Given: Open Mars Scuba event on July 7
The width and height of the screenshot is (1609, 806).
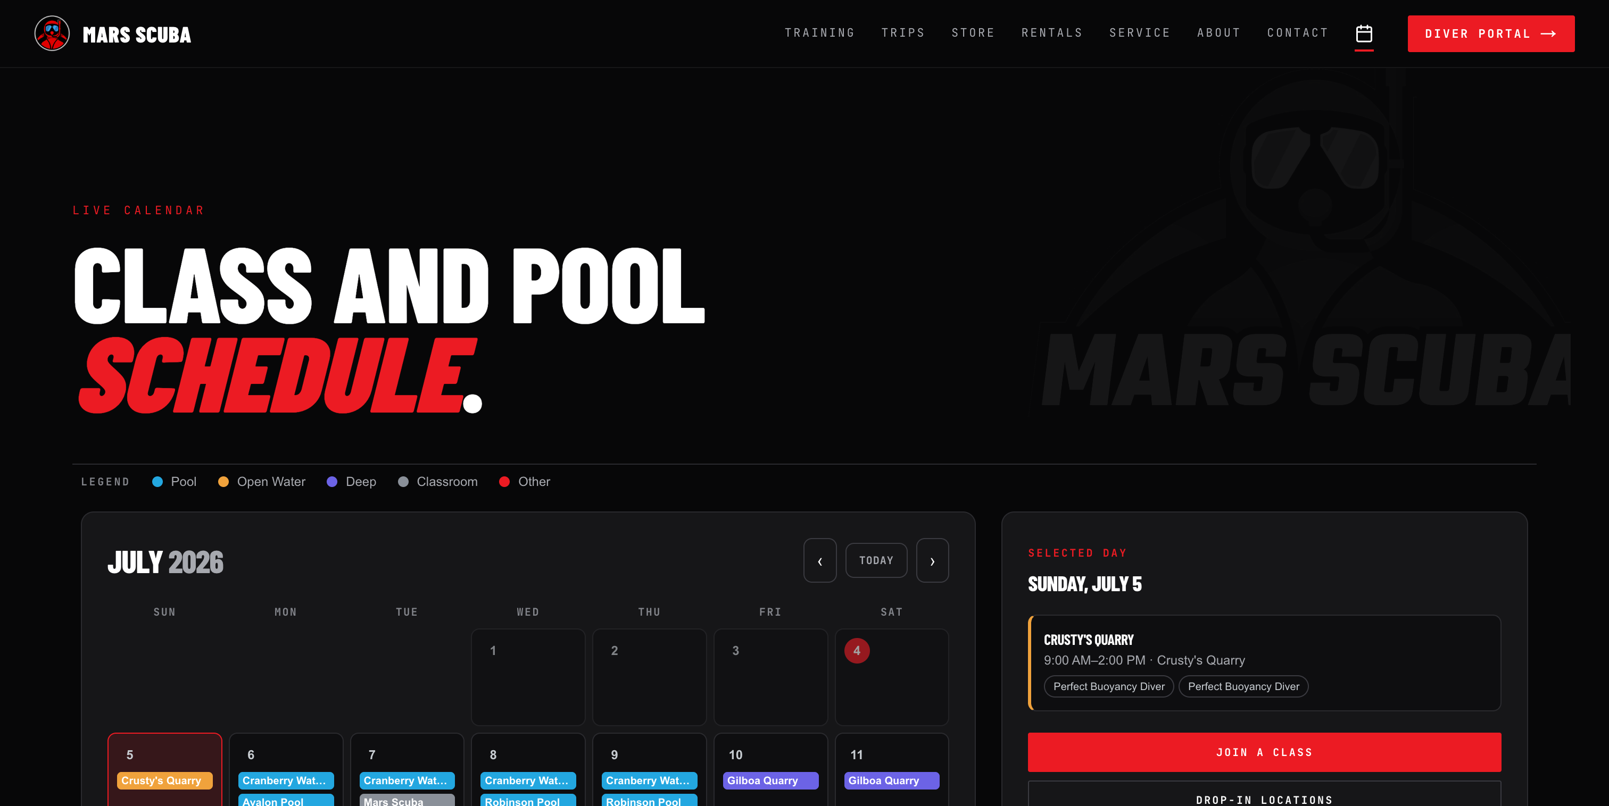Looking at the screenshot, I should coord(407,800).
